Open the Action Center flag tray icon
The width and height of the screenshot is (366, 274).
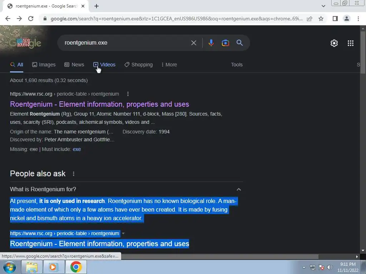pyautogui.click(x=321, y=267)
